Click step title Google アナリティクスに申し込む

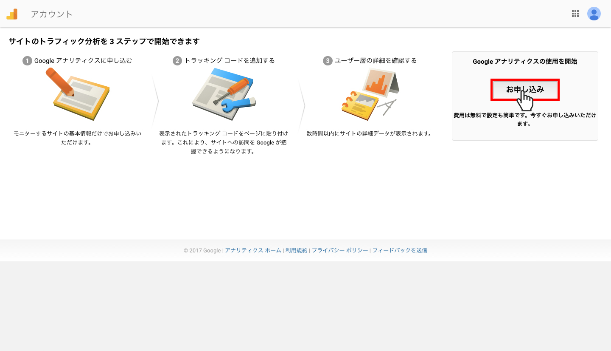pyautogui.click(x=83, y=61)
